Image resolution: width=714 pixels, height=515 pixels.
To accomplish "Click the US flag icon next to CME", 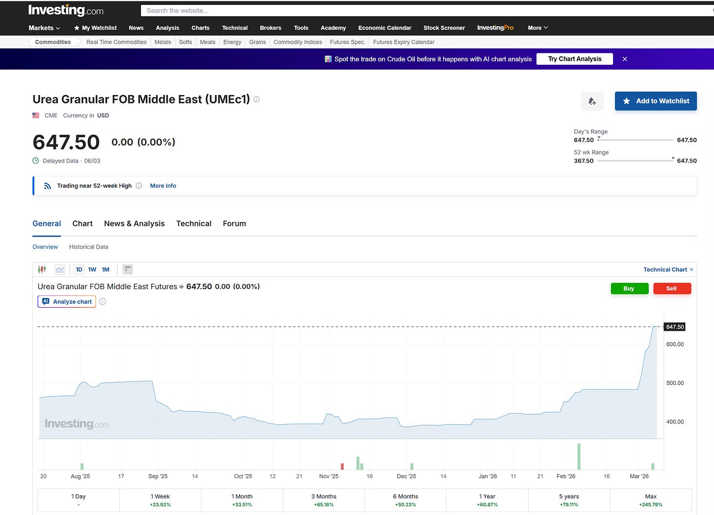I will pos(36,116).
